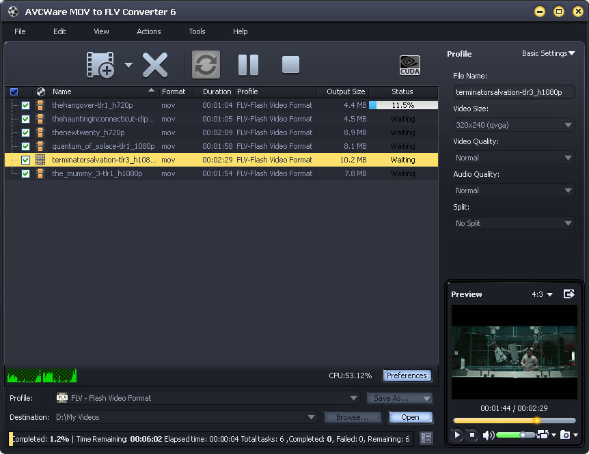Click the CPU usage graph

[x=42, y=375]
